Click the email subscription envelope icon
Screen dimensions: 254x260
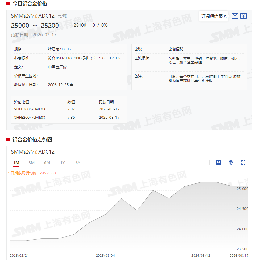click(x=235, y=16)
